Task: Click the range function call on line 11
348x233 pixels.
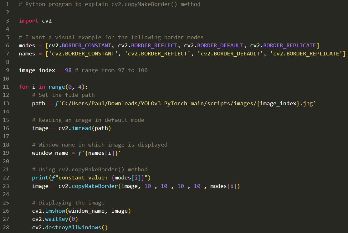Action: click(57, 87)
